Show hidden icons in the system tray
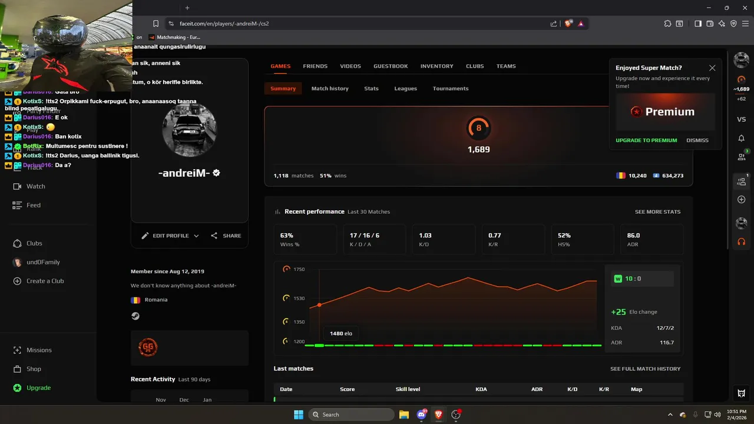This screenshot has width=754, height=424. (x=670, y=415)
